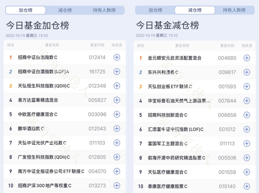This screenshot has width=259, height=193.
Task: Switch to 加仓榜 tab in right panel
Action: click(155, 10)
